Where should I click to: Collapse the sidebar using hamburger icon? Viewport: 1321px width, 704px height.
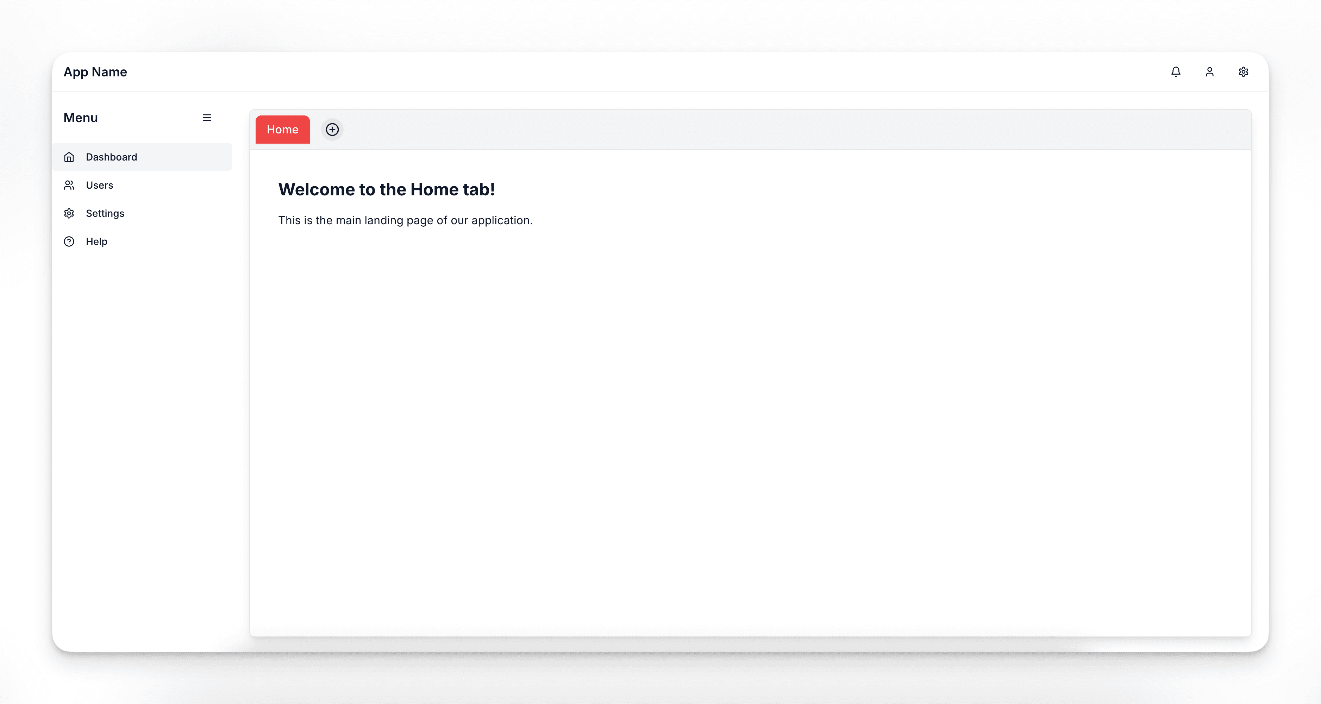click(207, 118)
